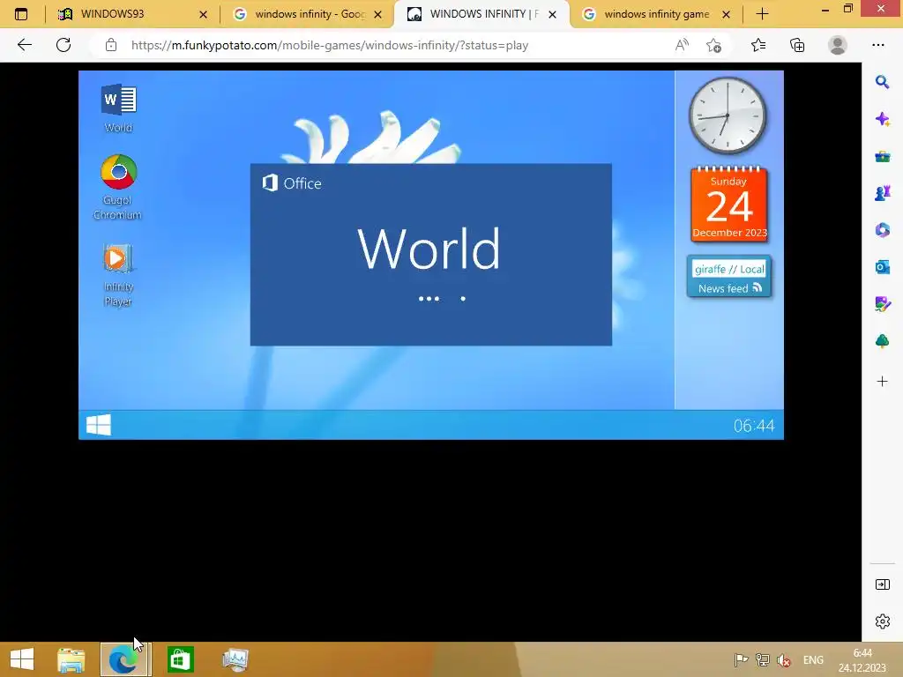Open system clock 6:44 date
Viewport: 903px width, 677px height.
click(x=862, y=659)
